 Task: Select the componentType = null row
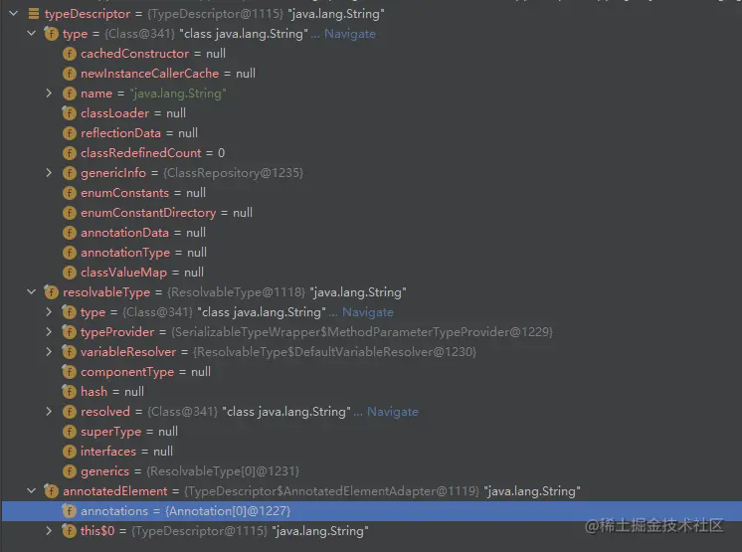click(x=371, y=371)
